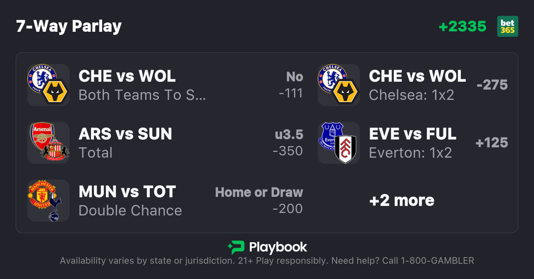Viewport: 534px width, 279px height.
Task: Click the u3.5 -350 total odds
Action: click(288, 143)
